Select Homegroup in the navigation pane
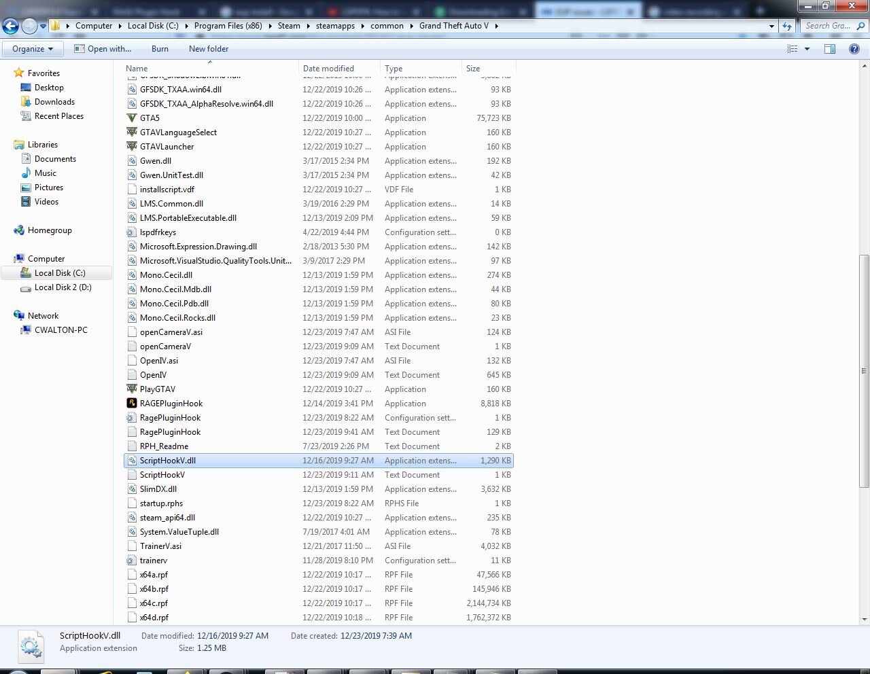870x674 pixels. [50, 230]
